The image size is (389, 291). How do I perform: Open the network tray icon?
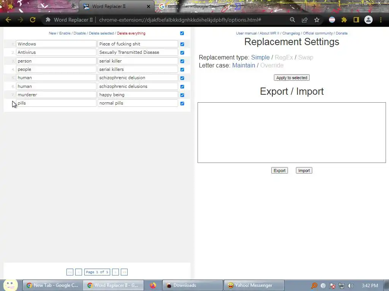pos(342,286)
